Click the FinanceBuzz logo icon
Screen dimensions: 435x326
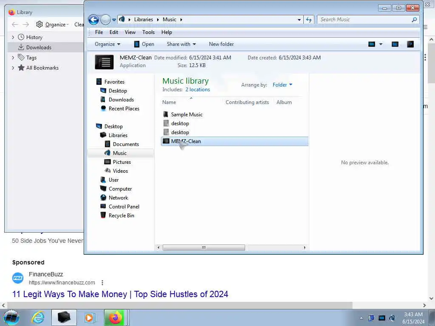pos(18,278)
